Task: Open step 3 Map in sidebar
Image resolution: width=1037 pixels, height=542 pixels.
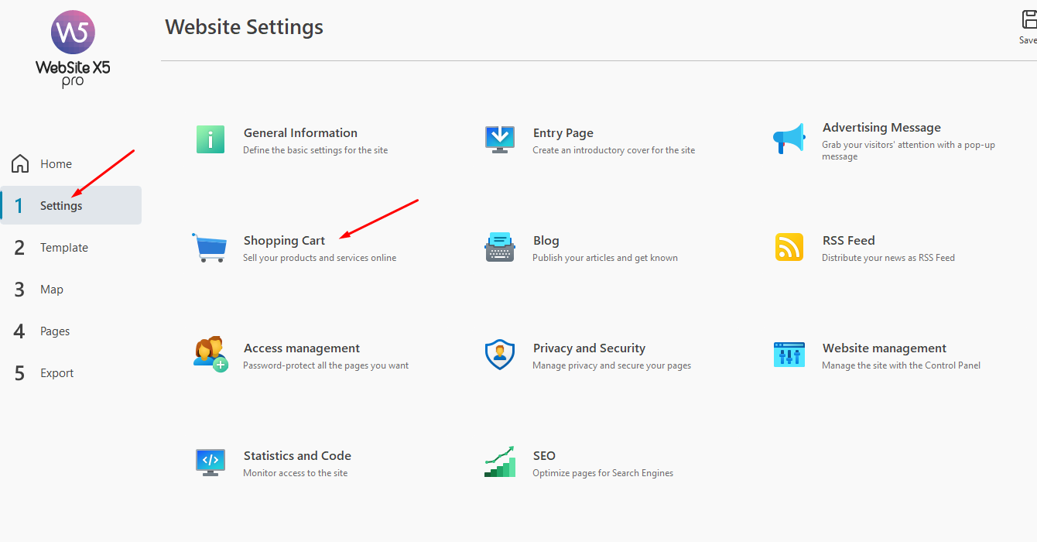Action: click(51, 290)
